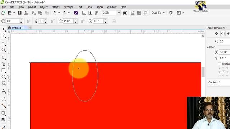Select the Connector tool
This screenshot has width=230, height=129.
(4, 105)
